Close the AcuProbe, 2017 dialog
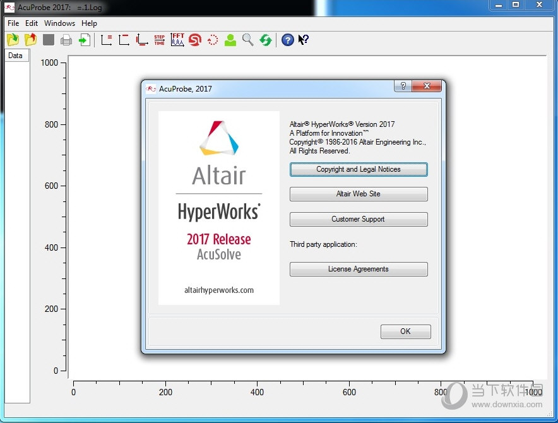 click(x=427, y=86)
